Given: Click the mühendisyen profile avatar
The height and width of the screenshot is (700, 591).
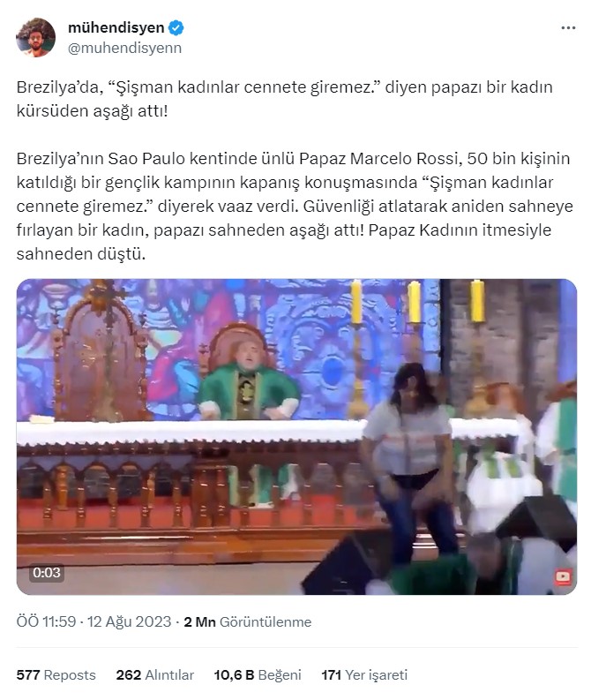Looking at the screenshot, I should [x=35, y=37].
